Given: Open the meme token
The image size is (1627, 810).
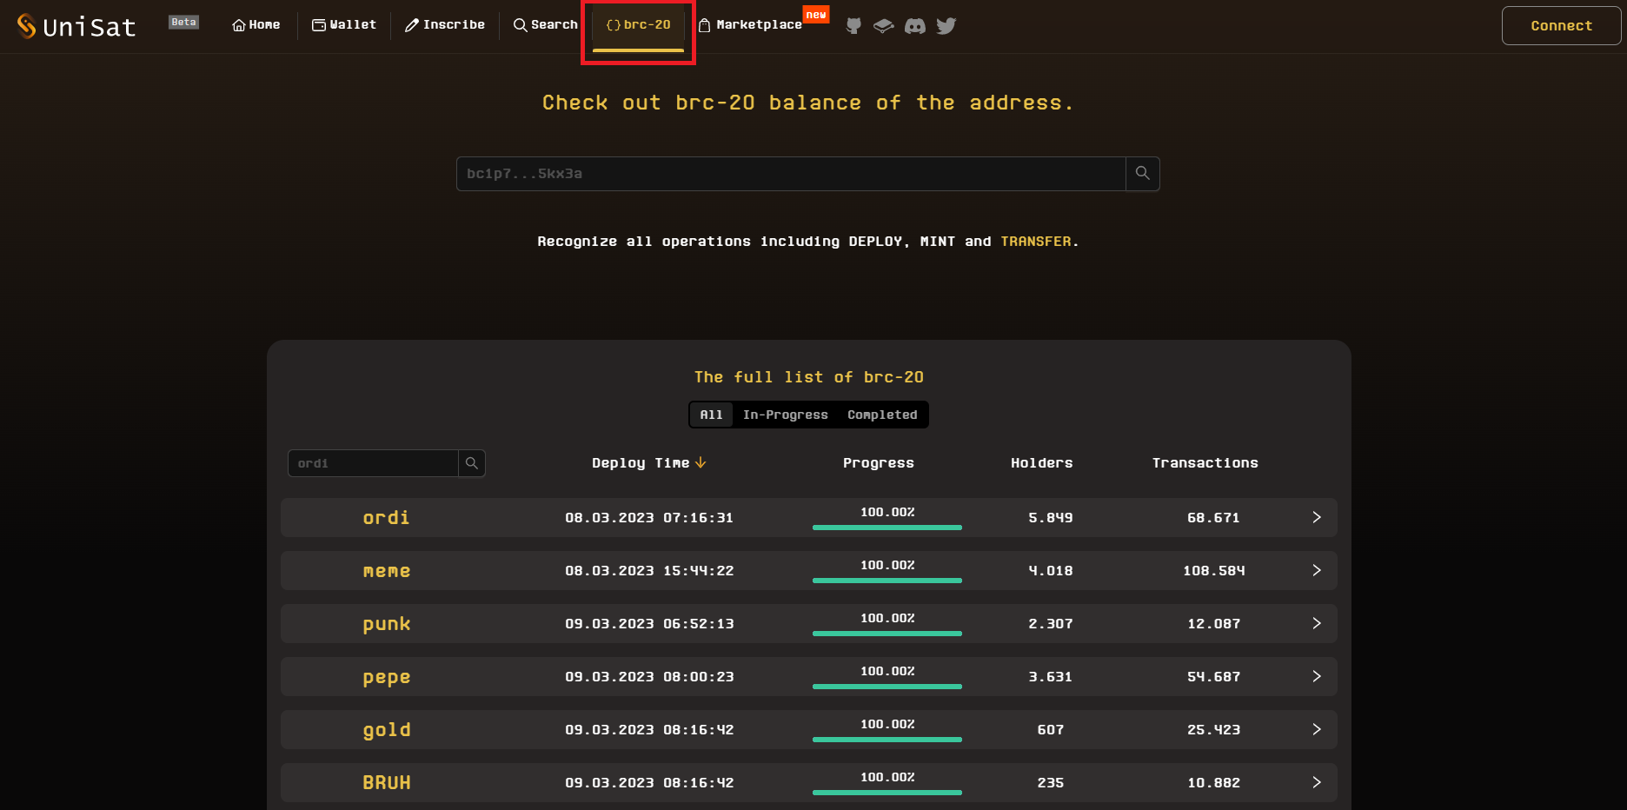Looking at the screenshot, I should 387,571.
